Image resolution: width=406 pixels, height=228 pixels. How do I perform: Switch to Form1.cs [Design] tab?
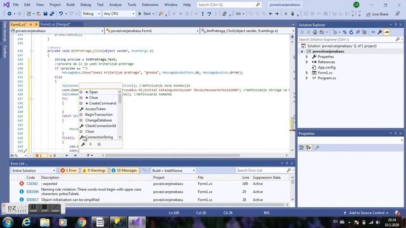tap(55, 24)
